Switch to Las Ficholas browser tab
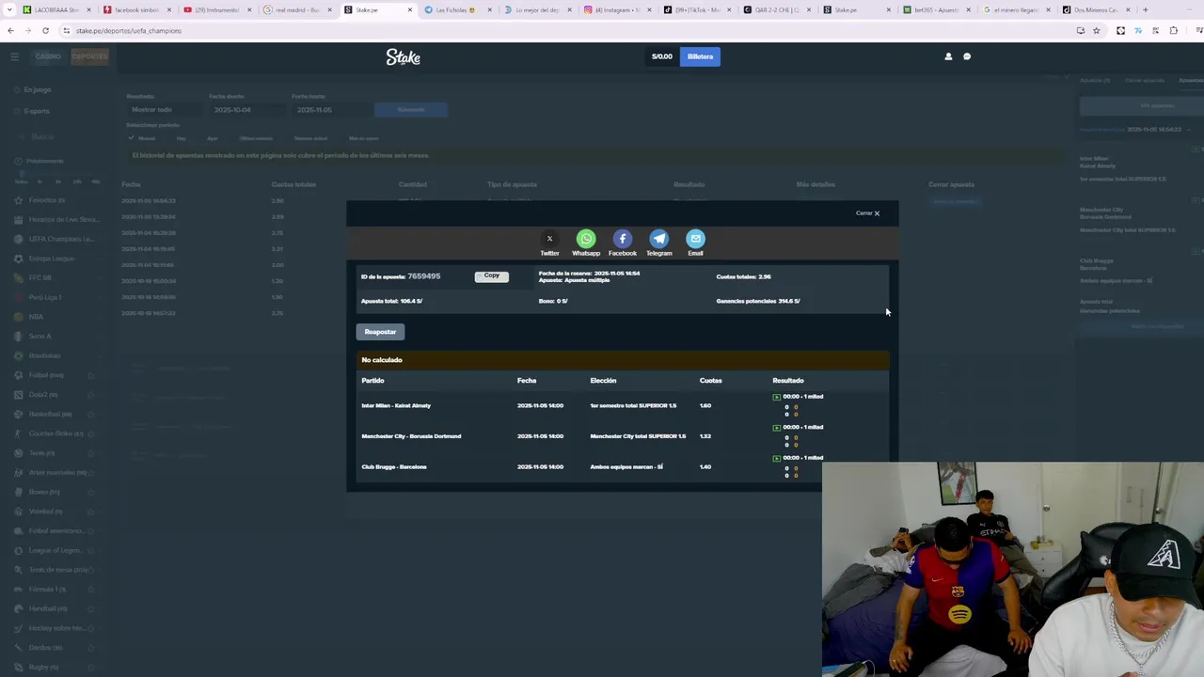The width and height of the screenshot is (1204, 677). (456, 9)
